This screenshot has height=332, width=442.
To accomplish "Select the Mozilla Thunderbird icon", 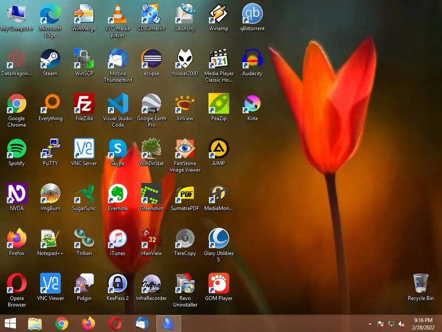I will coord(117,58).
